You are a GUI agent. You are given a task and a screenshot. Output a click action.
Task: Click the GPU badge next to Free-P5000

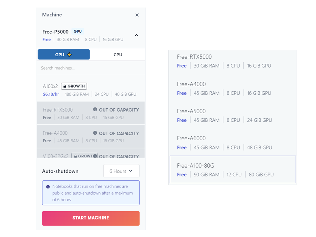pos(78,32)
